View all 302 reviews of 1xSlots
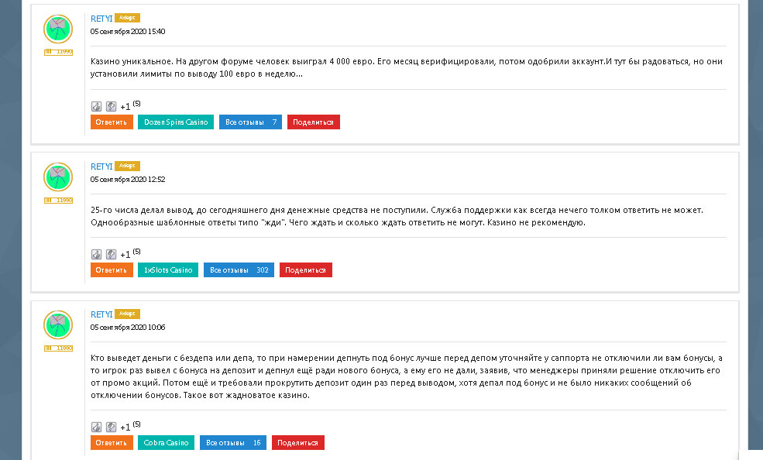The width and height of the screenshot is (763, 460). pyautogui.click(x=239, y=270)
